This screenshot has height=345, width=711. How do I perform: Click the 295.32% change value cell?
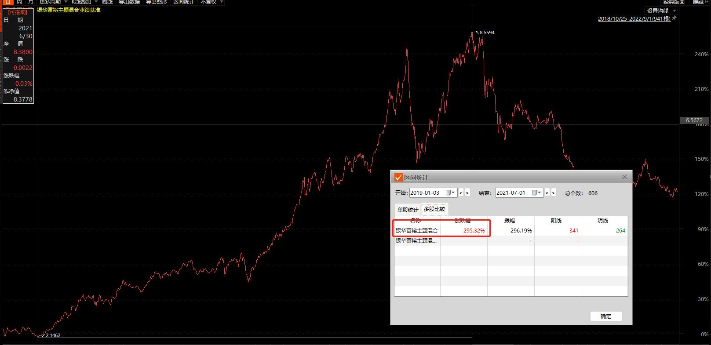point(474,230)
